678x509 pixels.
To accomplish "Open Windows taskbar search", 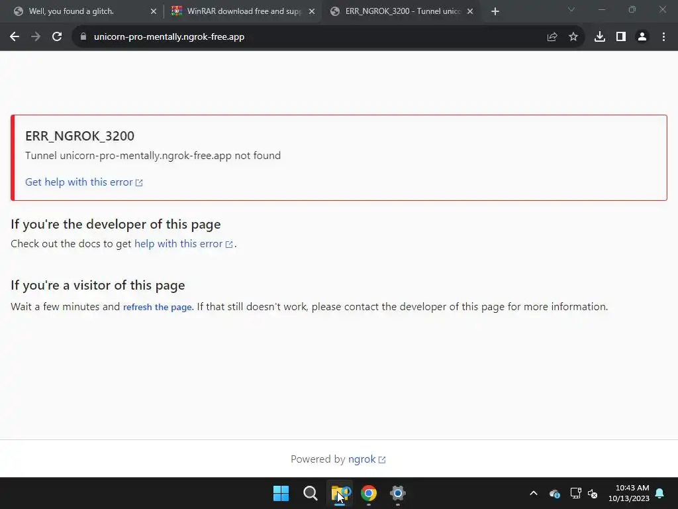I will (x=310, y=493).
